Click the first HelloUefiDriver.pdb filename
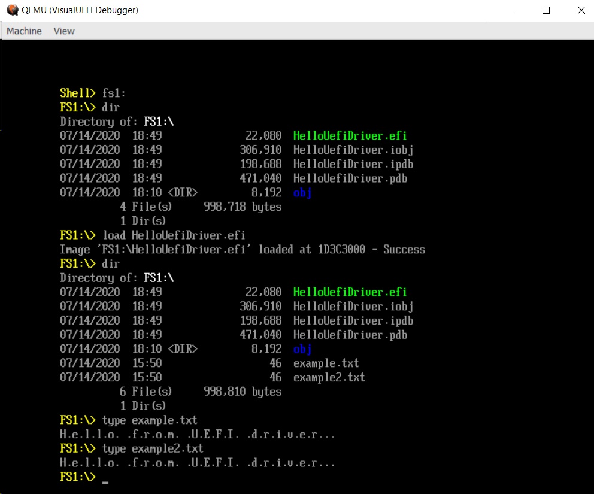 350,178
